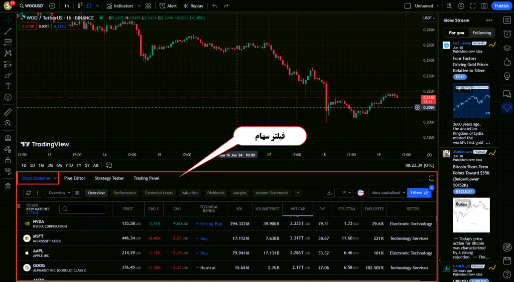Toggle lock all drawings
Screen dimensions: 514x282
pyautogui.click(x=8, y=160)
